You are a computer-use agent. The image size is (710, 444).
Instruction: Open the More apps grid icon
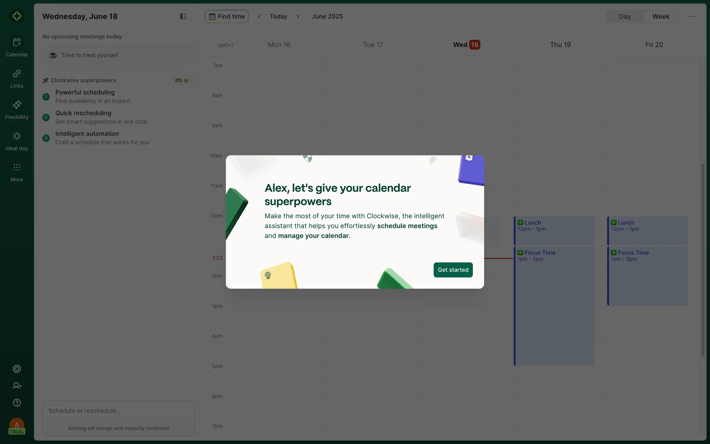(x=17, y=168)
